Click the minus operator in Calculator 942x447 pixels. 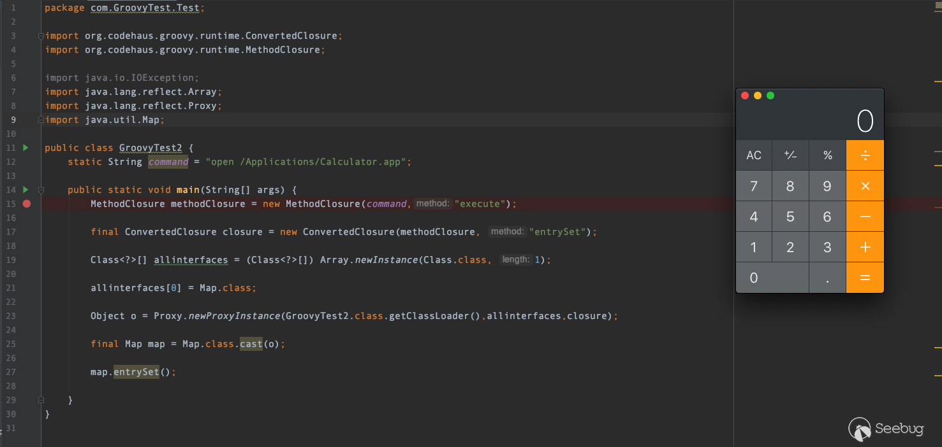(x=865, y=216)
